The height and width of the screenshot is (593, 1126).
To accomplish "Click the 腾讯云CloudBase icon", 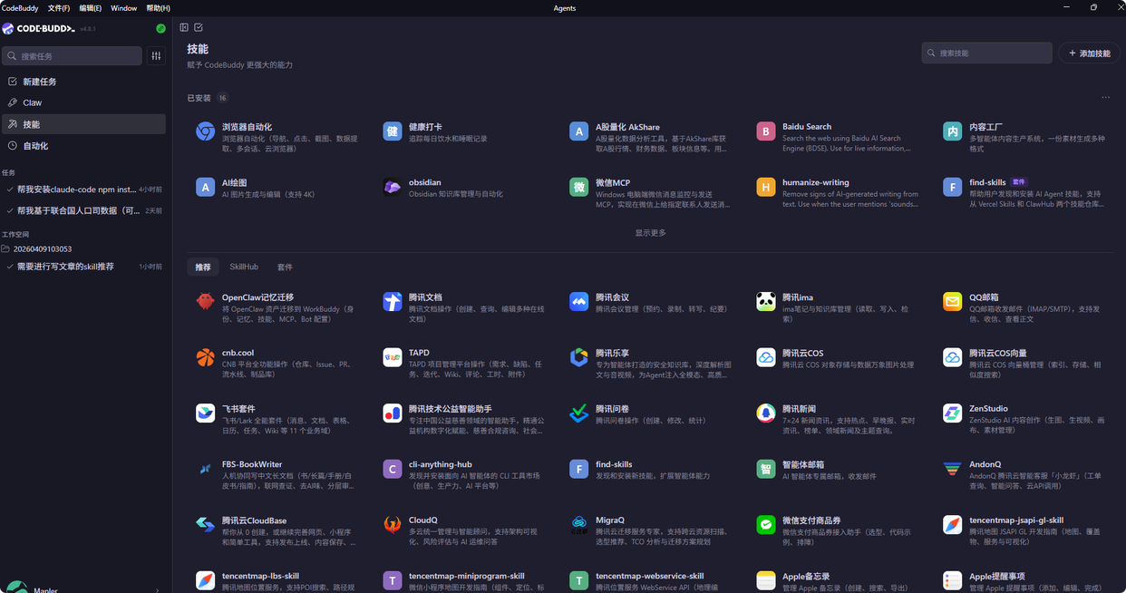I will (x=206, y=525).
